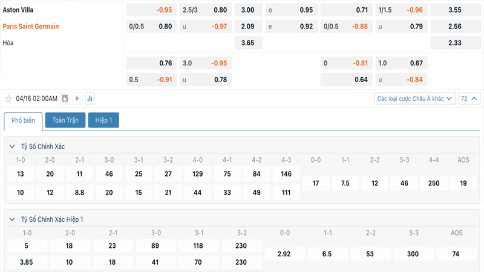Image resolution: width=484 pixels, height=272 pixels.
Task: Pick the AOS correct score odds 19
Action: (x=463, y=183)
